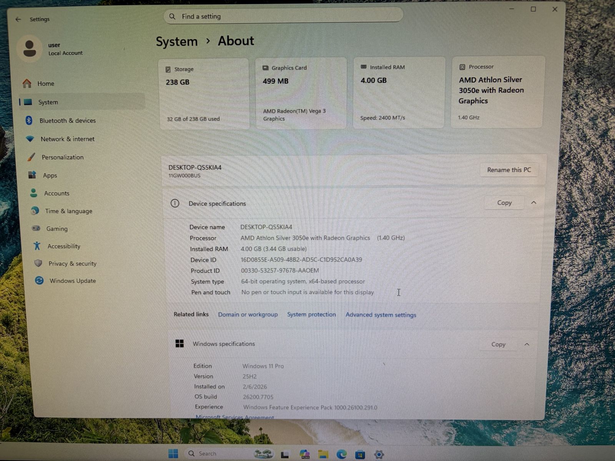This screenshot has width=615, height=461.
Task: Open Network & internet settings
Action: pos(67,139)
